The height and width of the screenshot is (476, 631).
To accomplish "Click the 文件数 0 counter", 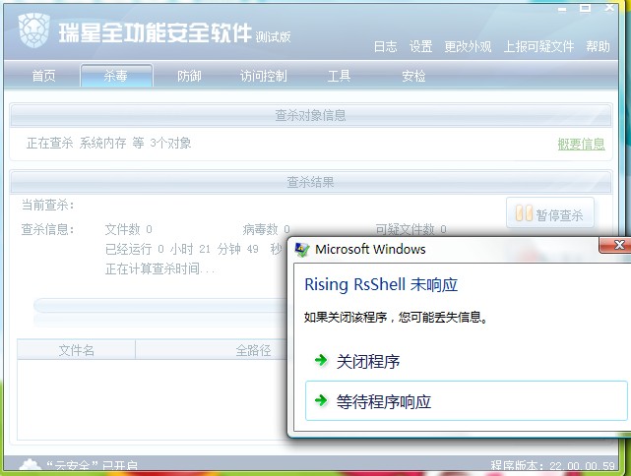I will [x=128, y=229].
